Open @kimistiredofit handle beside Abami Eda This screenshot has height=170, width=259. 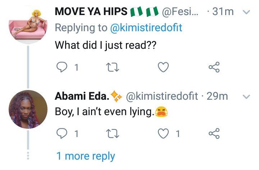[x=162, y=96]
